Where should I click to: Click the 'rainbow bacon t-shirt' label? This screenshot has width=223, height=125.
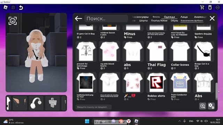point(108,34)
